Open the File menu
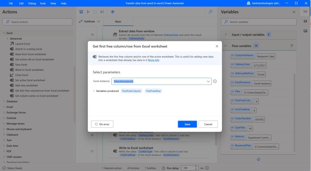 (x=11, y=3)
